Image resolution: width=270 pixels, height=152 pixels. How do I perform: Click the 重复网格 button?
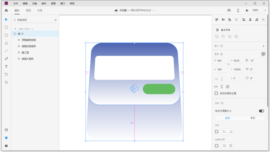click(223, 30)
